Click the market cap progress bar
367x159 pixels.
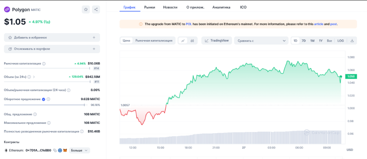(47, 69)
